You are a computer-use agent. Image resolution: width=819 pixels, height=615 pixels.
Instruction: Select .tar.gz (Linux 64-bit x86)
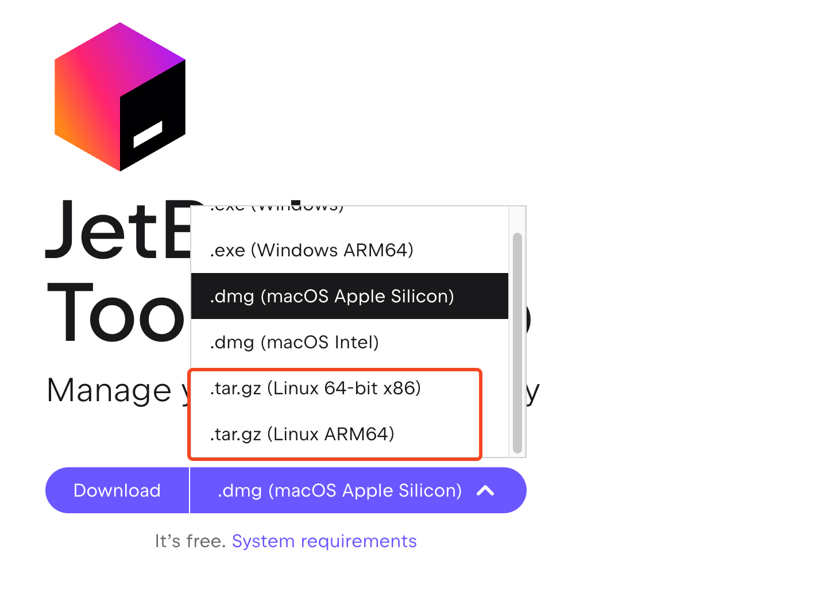pyautogui.click(x=315, y=389)
